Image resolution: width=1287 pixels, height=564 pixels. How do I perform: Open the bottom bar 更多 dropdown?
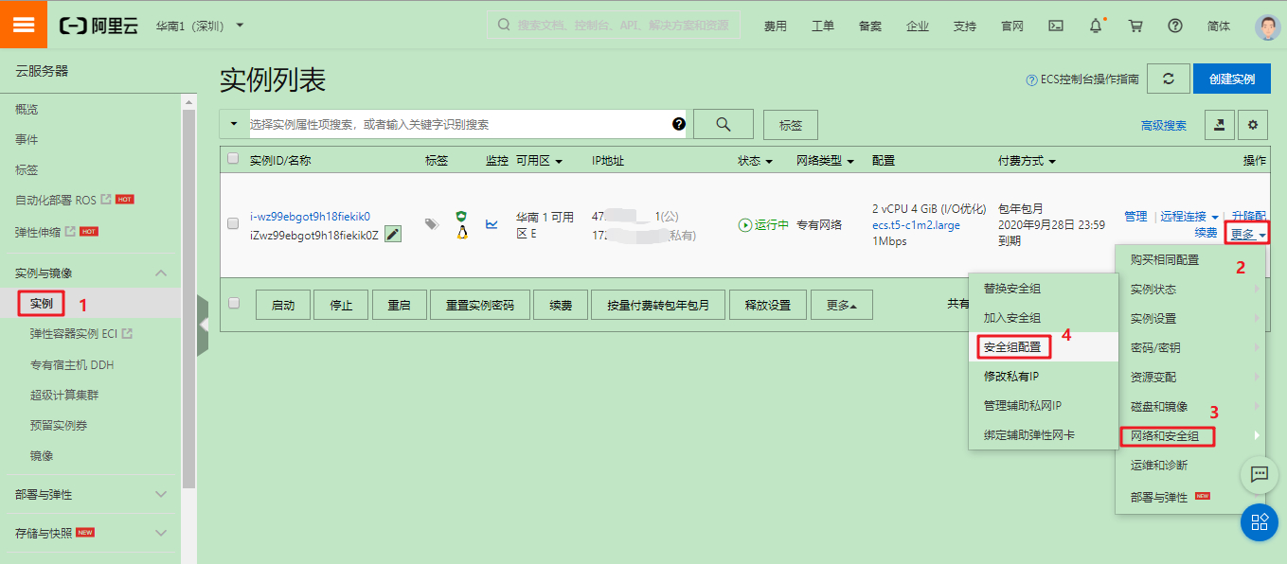(x=842, y=305)
